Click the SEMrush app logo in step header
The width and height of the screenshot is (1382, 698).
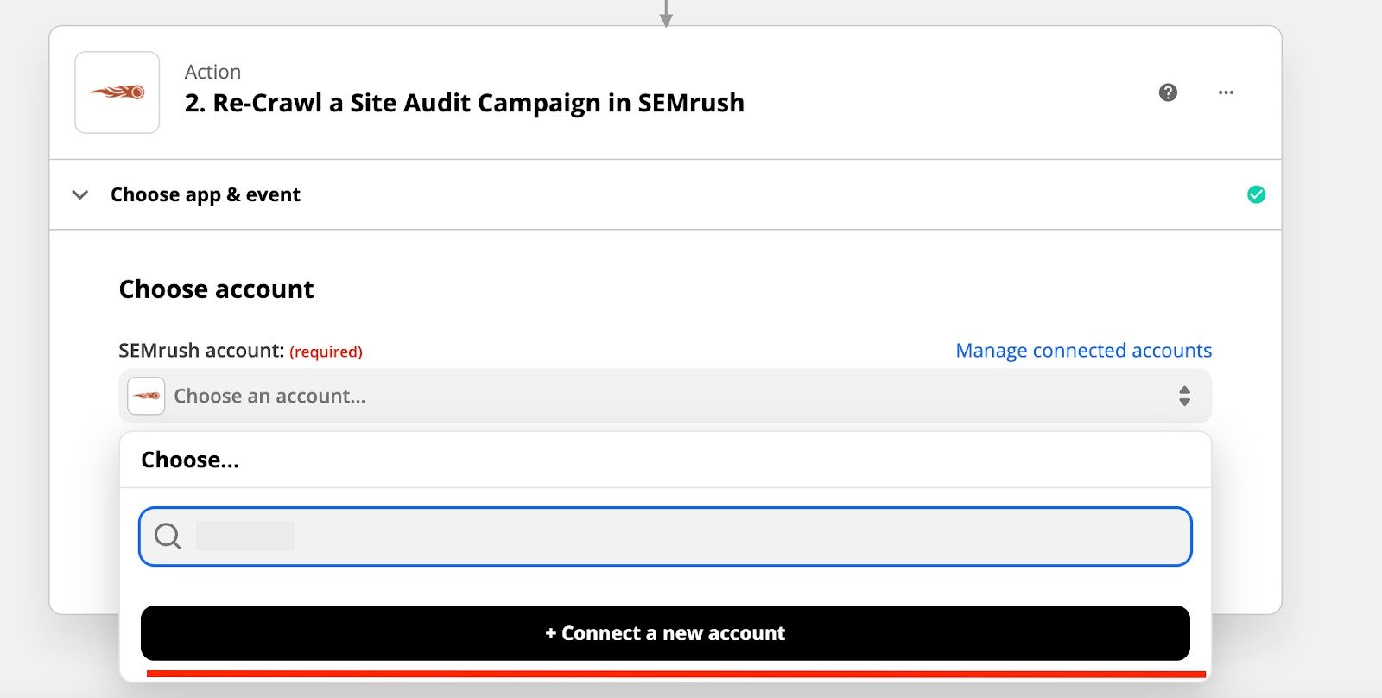click(x=117, y=92)
